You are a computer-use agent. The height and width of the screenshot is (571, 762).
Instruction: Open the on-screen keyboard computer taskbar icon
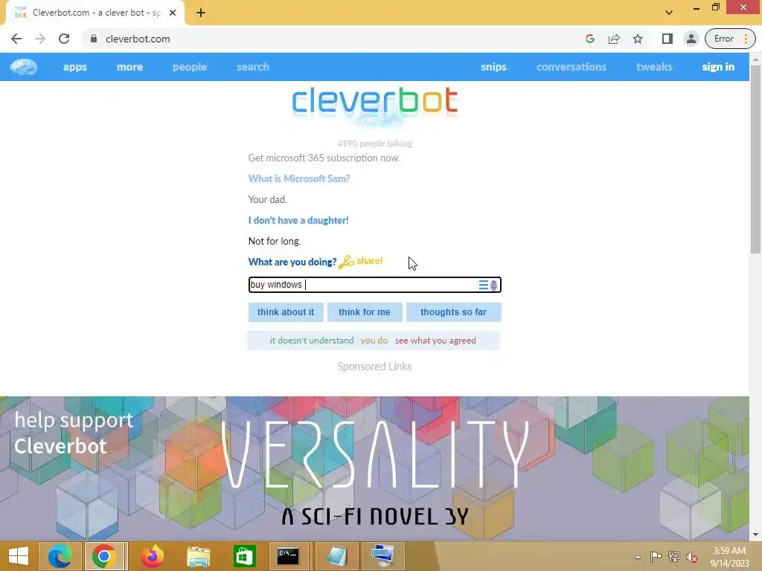pyautogui.click(x=382, y=556)
